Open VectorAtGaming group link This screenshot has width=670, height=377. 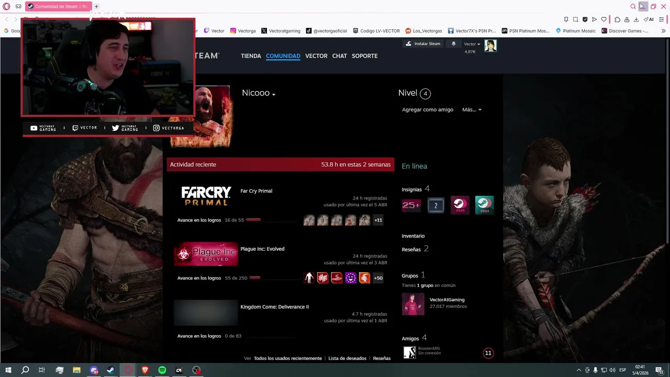pyautogui.click(x=447, y=300)
